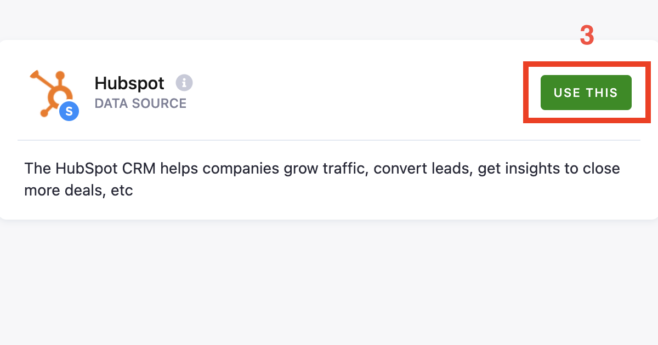Click the badge overlapping the HubSpot icon
Screen dimensions: 658x345
68,111
